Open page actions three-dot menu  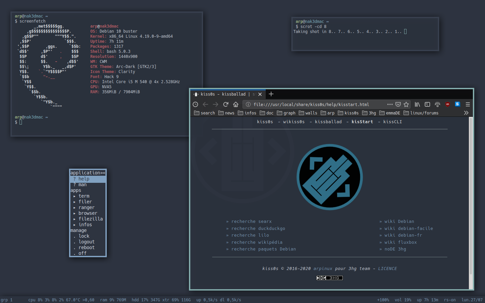390,104
